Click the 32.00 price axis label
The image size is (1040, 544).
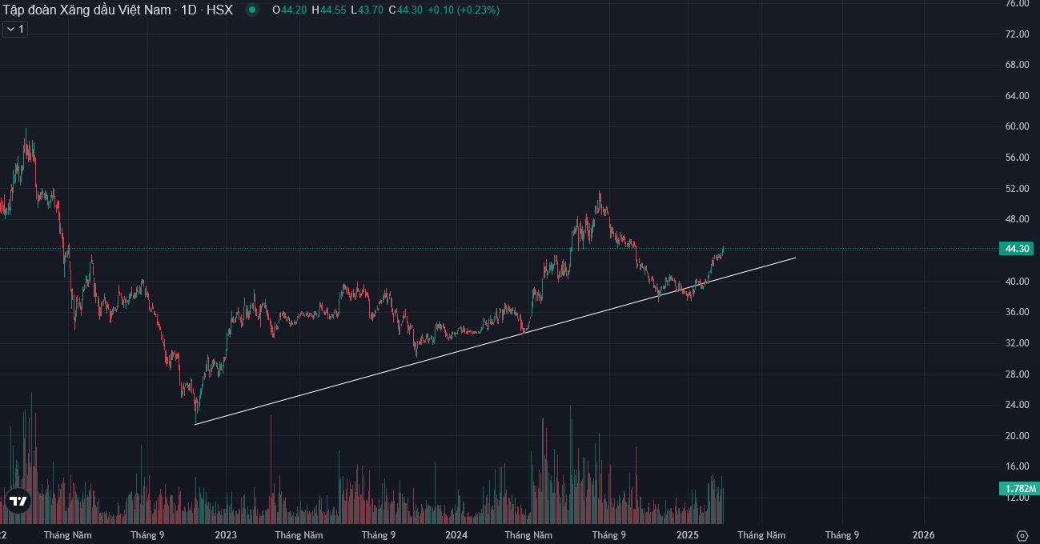1017,343
